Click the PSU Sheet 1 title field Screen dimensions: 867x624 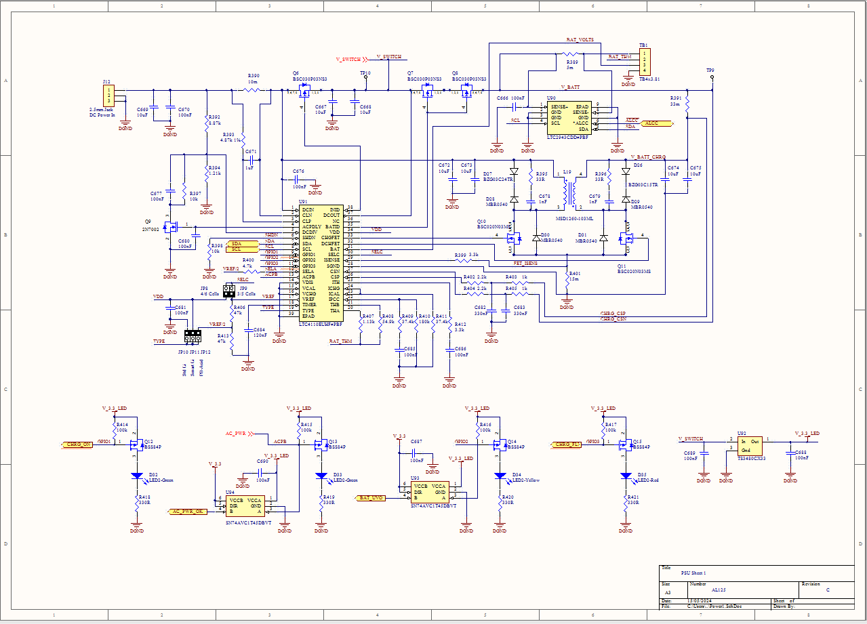tap(688, 573)
